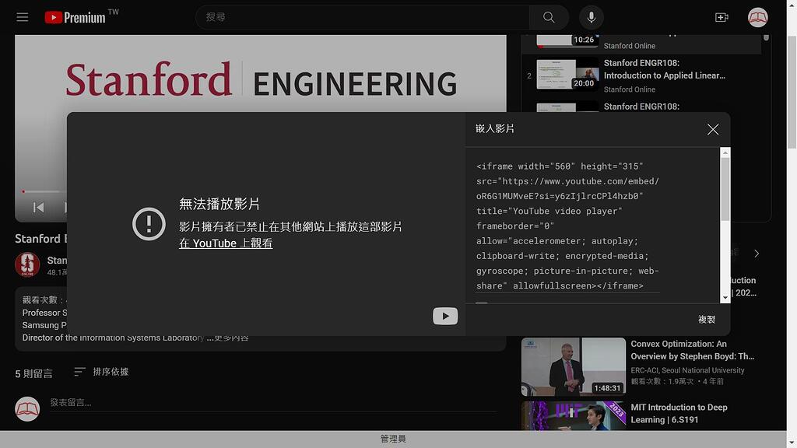Screen dimensions: 797x448
Task: Click the right chevron above related videos
Action: [x=755, y=253]
